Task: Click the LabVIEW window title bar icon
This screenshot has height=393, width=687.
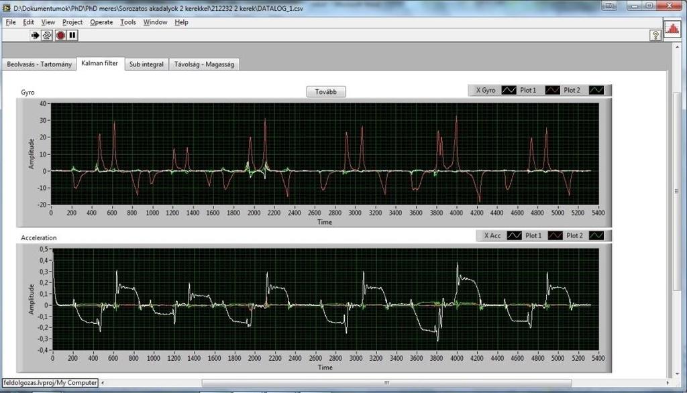Action: [6, 8]
